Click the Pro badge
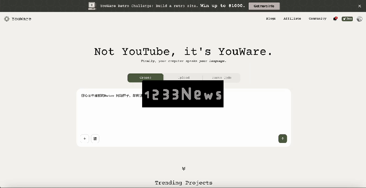 point(347,19)
